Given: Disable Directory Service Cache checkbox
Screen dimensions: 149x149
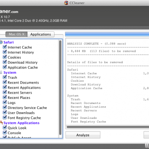Looking at the screenshot, I should pos(5,107).
